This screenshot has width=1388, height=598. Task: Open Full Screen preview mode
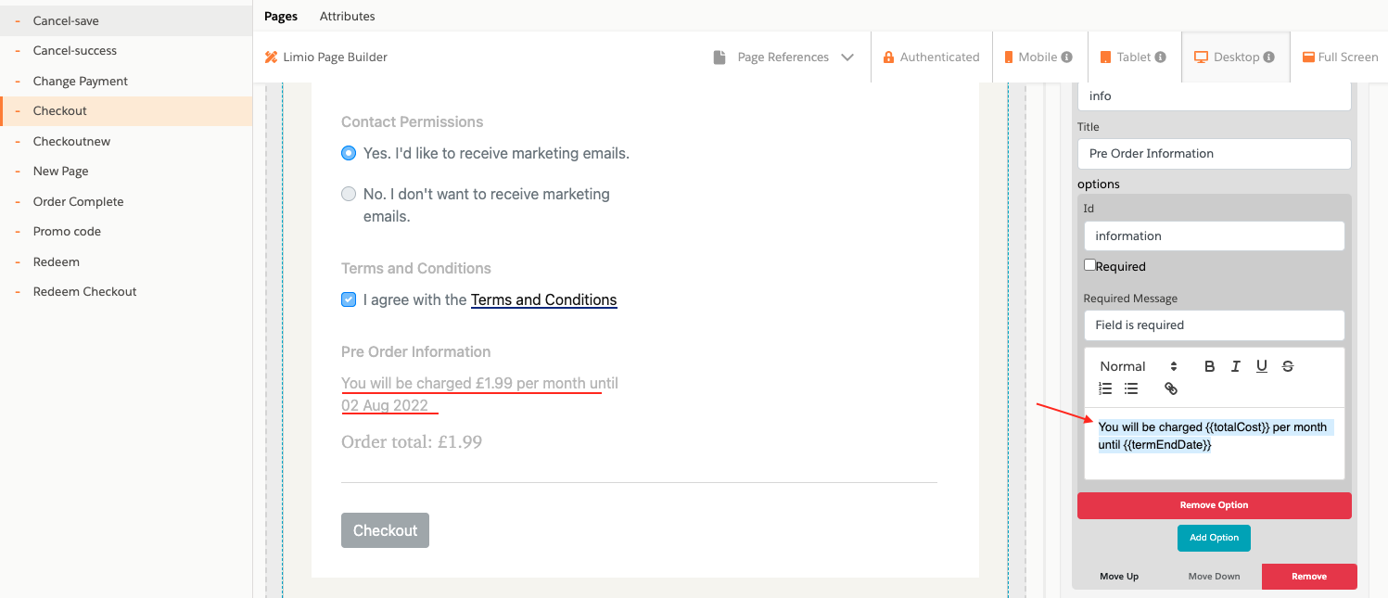[x=1340, y=57]
